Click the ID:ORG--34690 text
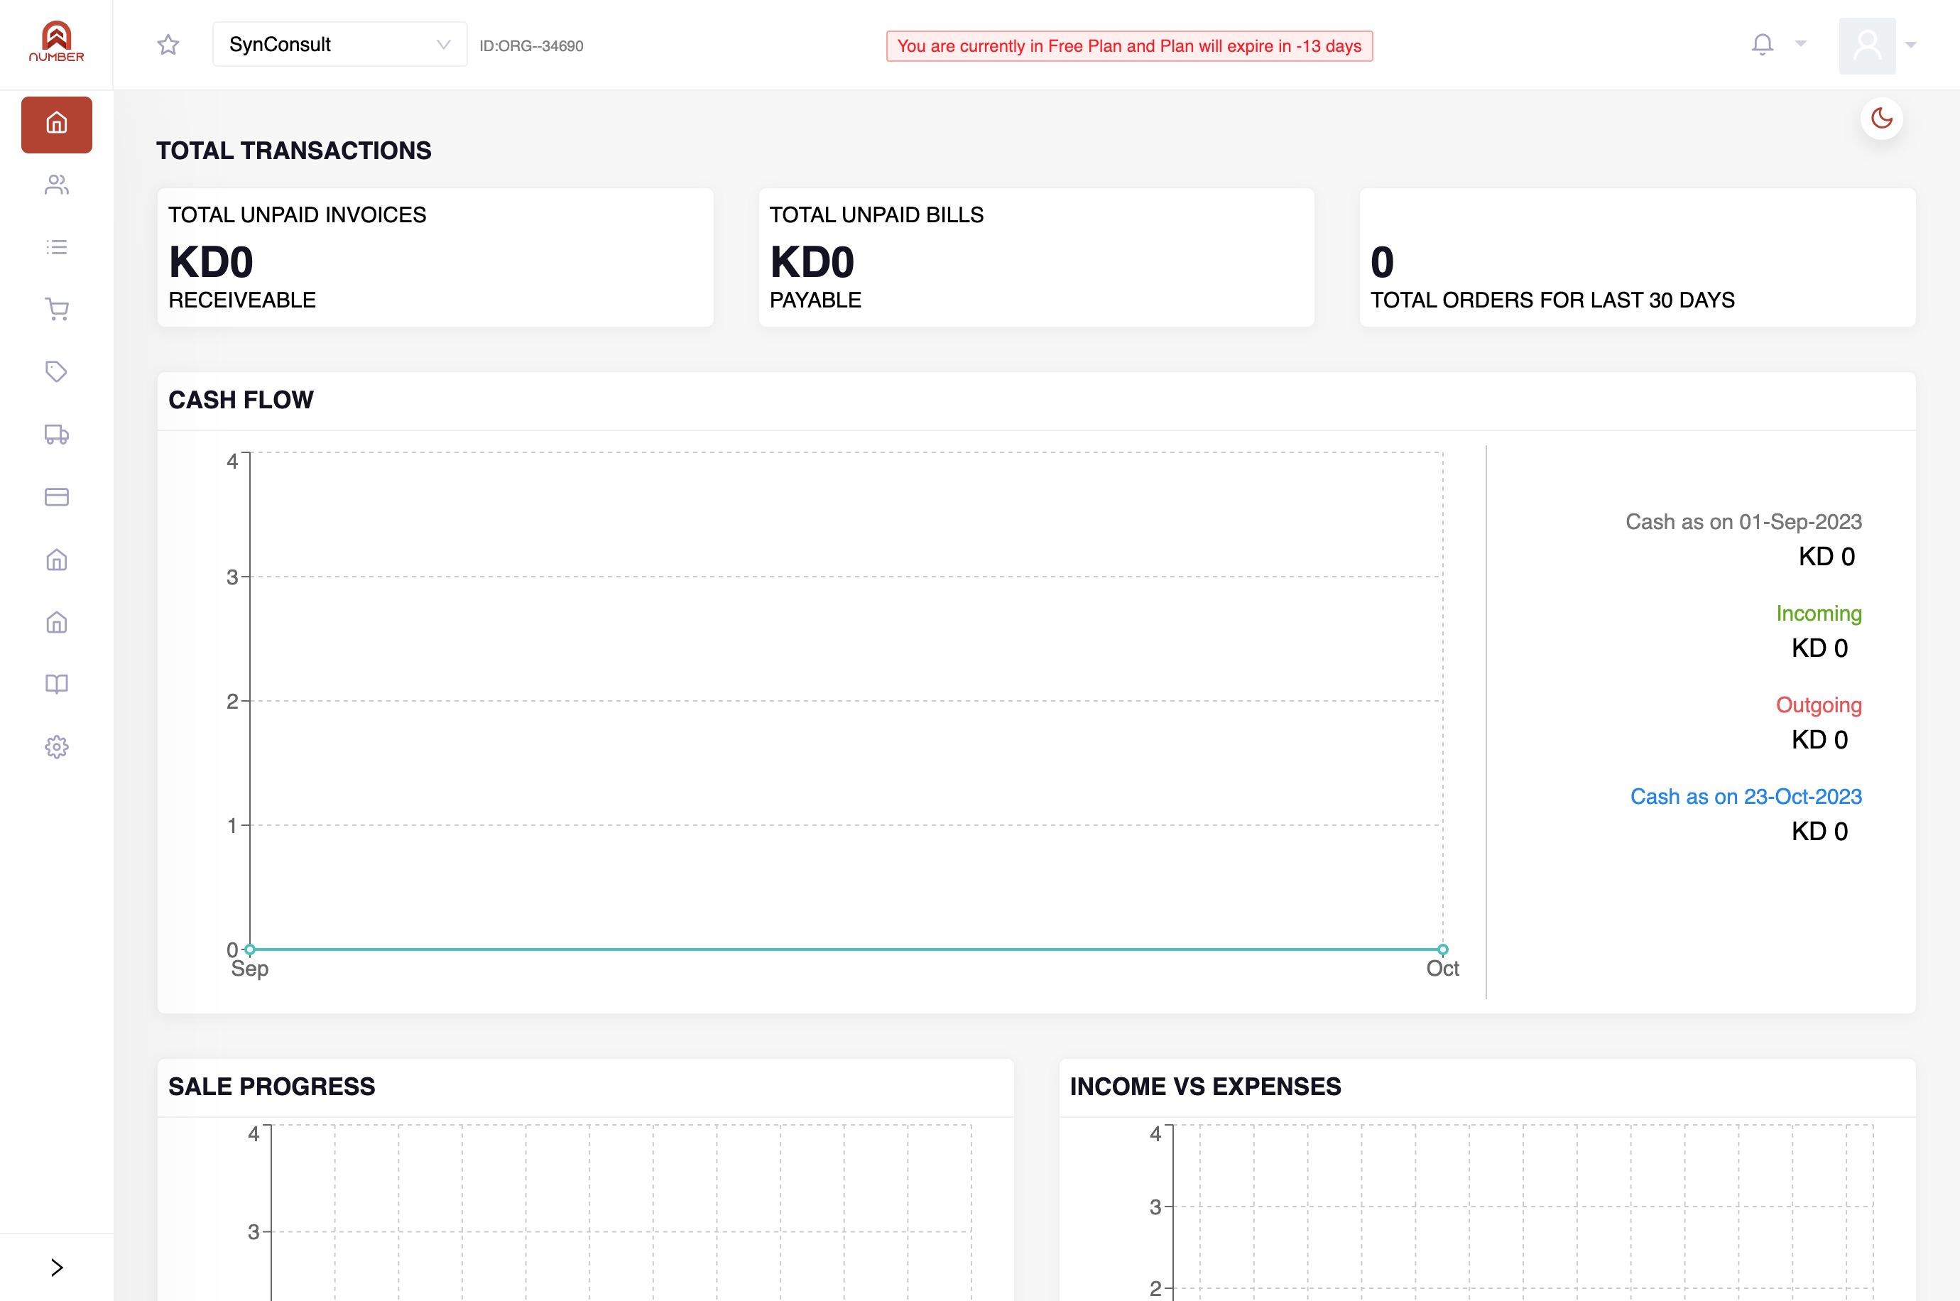Image resolution: width=1960 pixels, height=1301 pixels. point(531,46)
